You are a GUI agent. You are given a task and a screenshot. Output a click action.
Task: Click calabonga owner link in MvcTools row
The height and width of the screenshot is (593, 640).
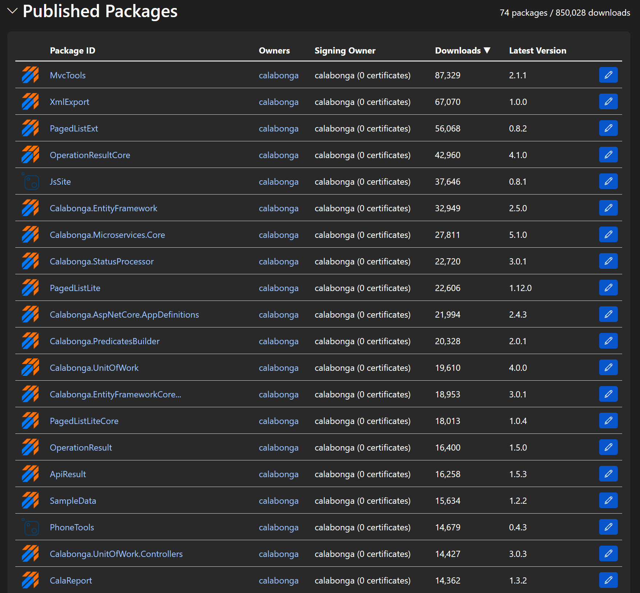278,75
